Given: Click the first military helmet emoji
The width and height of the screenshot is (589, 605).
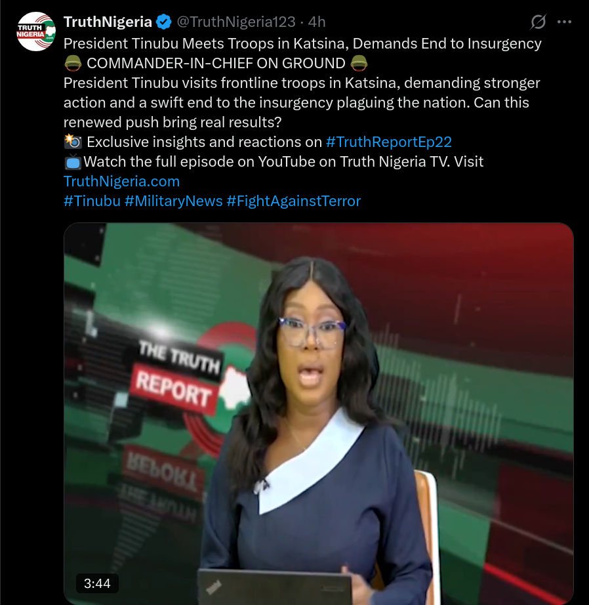Looking at the screenshot, I should click(x=73, y=63).
